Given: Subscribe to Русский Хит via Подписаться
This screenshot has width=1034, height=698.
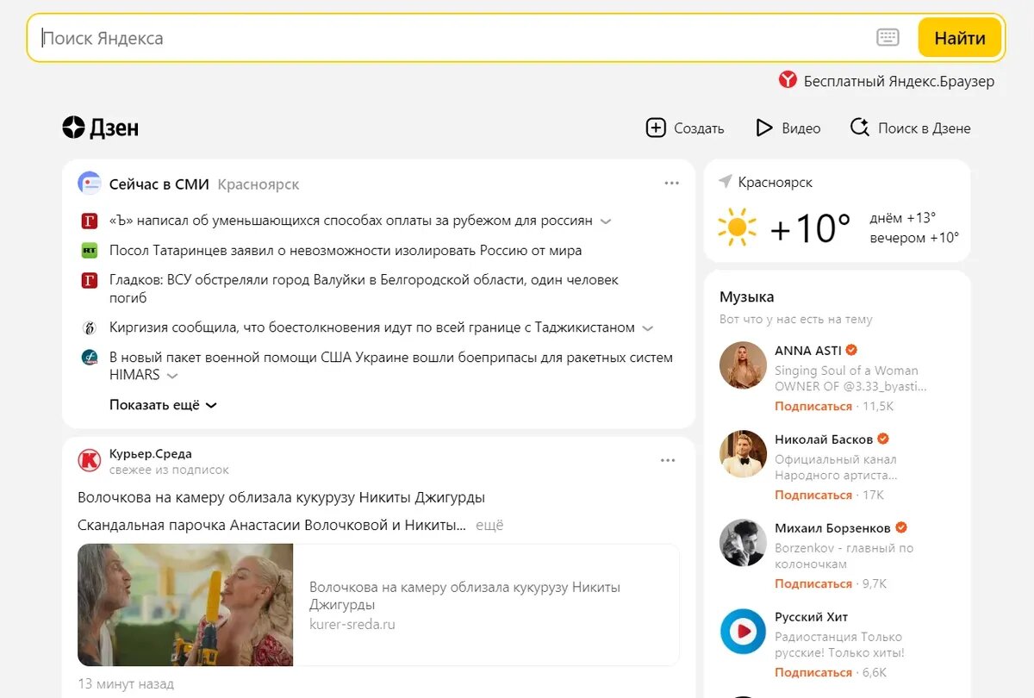Looking at the screenshot, I should 813,672.
